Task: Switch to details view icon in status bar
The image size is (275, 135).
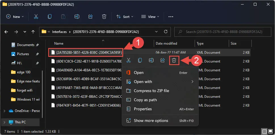Action: pos(264,131)
